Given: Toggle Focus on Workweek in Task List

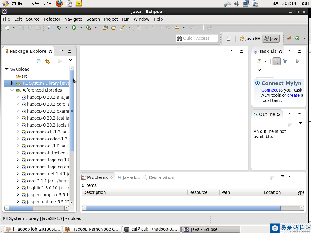Looking at the screenshot, I should coord(297,61).
